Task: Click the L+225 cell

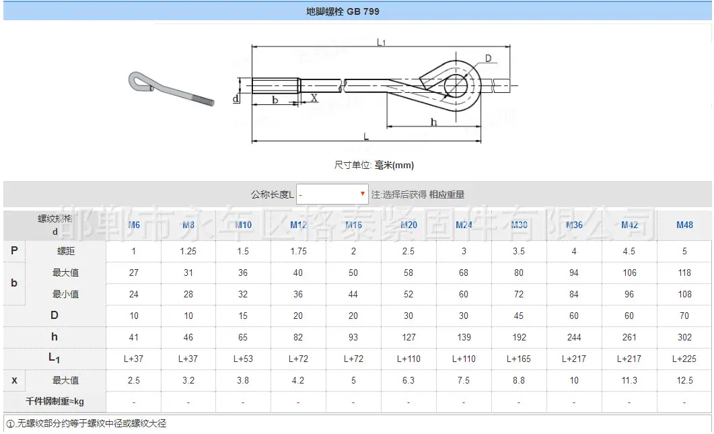Action: pos(684,359)
